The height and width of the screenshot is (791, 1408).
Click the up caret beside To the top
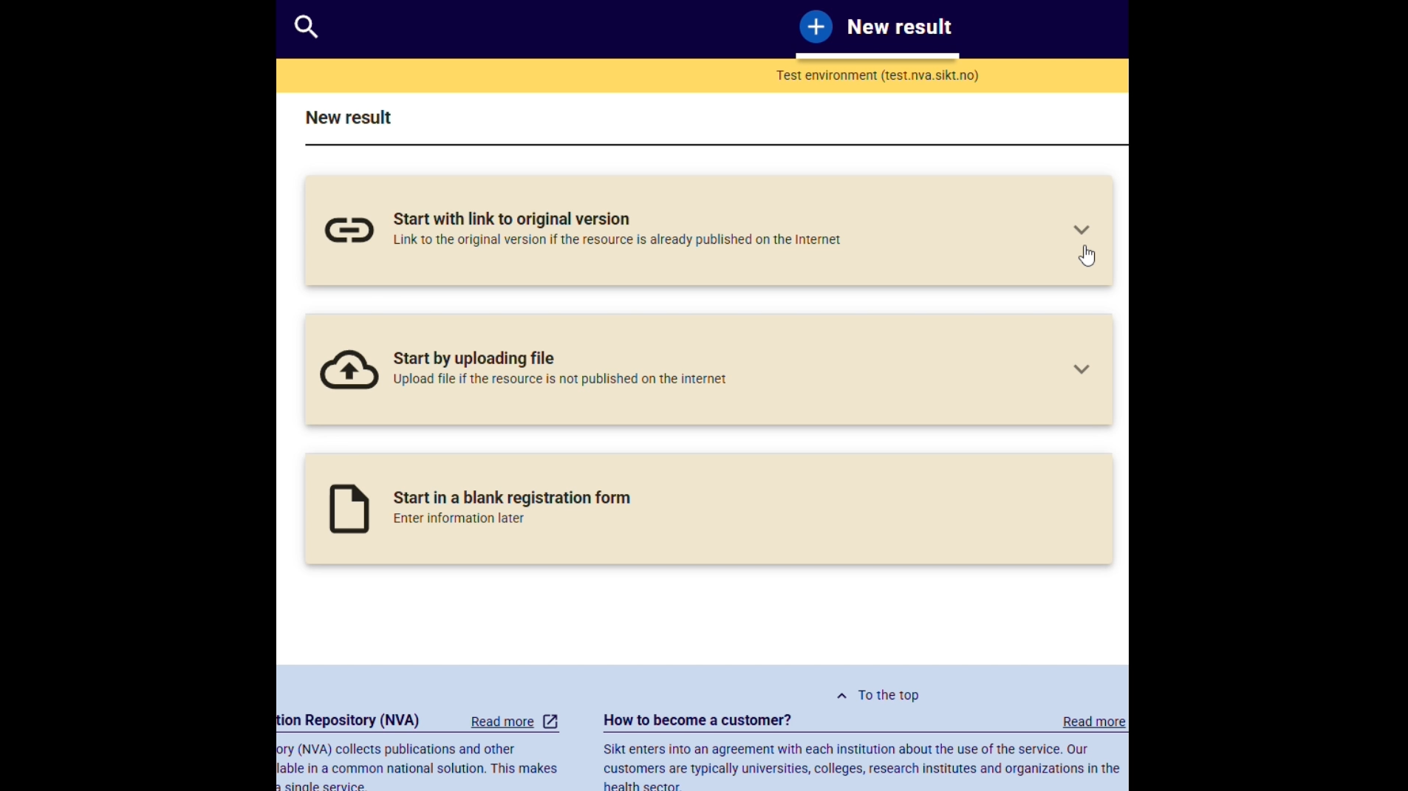(x=842, y=696)
